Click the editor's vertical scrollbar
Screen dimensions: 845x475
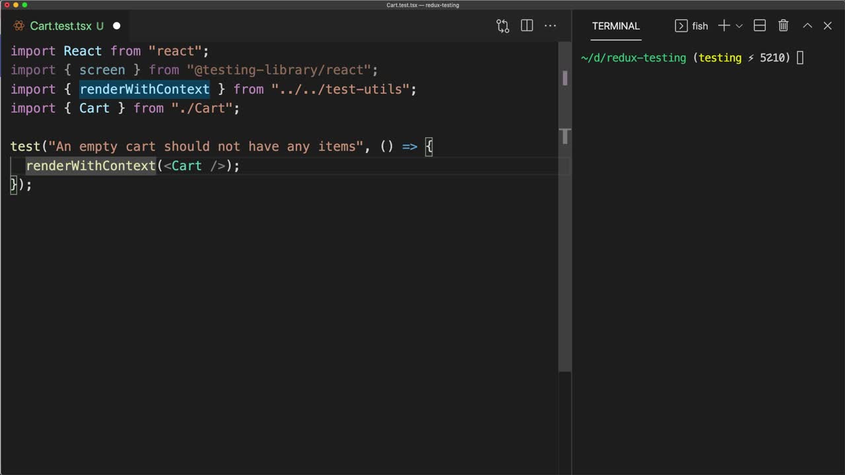pyautogui.click(x=565, y=78)
